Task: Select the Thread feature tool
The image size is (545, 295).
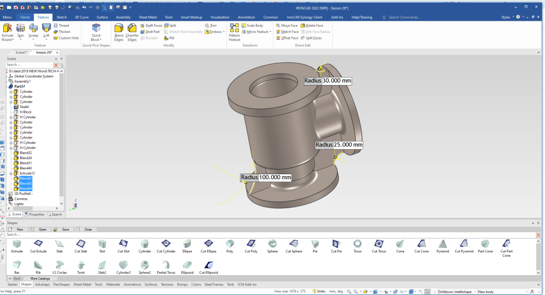Action: pos(61,26)
